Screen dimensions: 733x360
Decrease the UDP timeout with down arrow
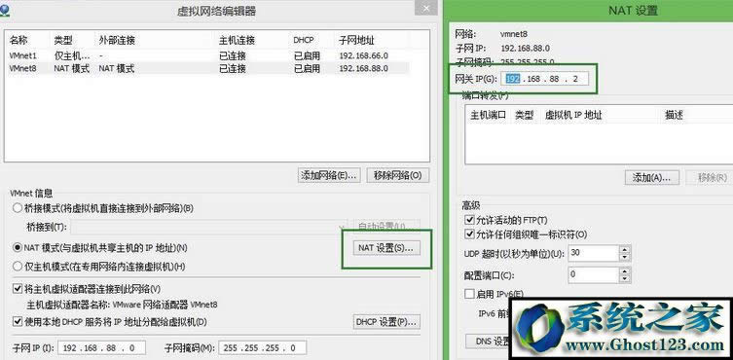tap(625, 258)
